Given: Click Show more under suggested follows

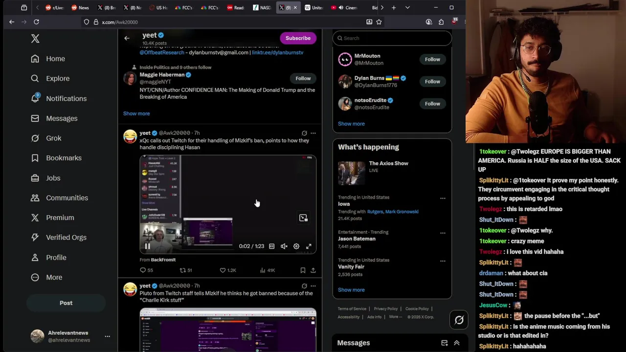Looking at the screenshot, I should [x=351, y=124].
